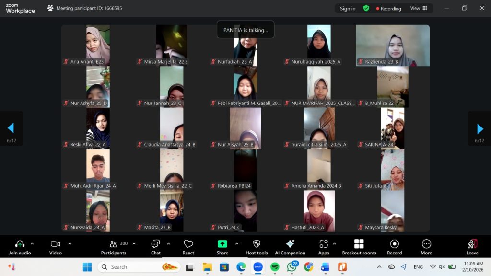Image resolution: width=491 pixels, height=276 pixels.
Task: Join audio with headphone button
Action: click(20, 247)
